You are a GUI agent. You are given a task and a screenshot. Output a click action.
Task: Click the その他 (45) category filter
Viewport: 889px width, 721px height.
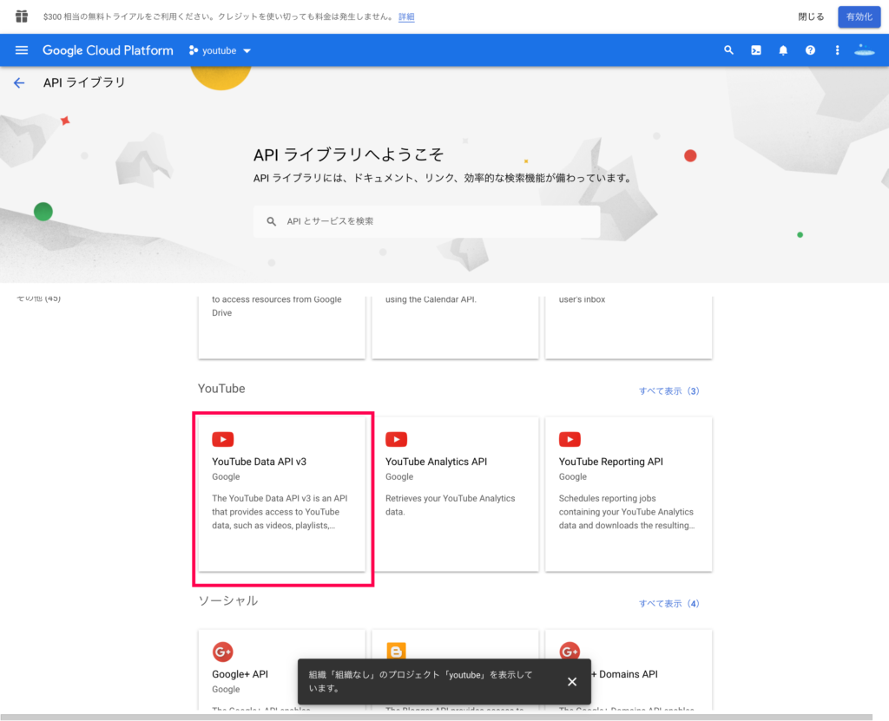click(x=38, y=298)
